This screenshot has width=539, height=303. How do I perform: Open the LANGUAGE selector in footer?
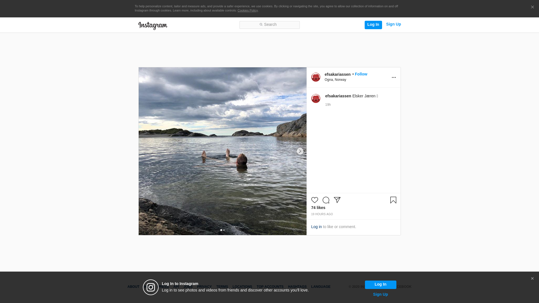point(321,287)
